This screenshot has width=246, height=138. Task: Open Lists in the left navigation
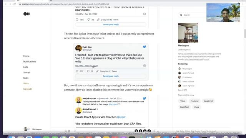point(26,67)
